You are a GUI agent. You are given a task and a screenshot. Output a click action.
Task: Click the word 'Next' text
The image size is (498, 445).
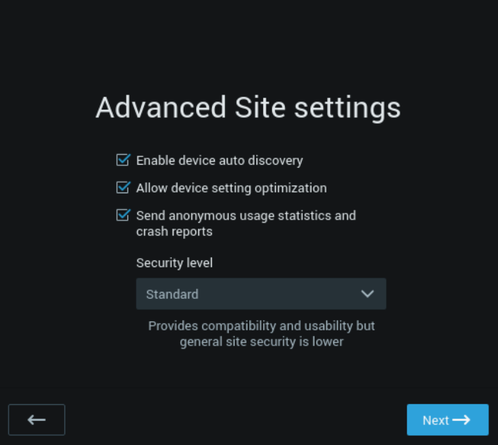click(x=435, y=421)
